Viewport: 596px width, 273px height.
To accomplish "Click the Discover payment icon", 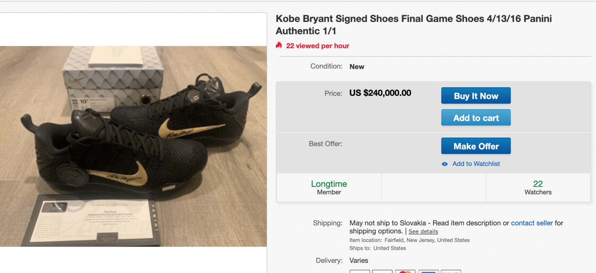I will click(x=451, y=271).
